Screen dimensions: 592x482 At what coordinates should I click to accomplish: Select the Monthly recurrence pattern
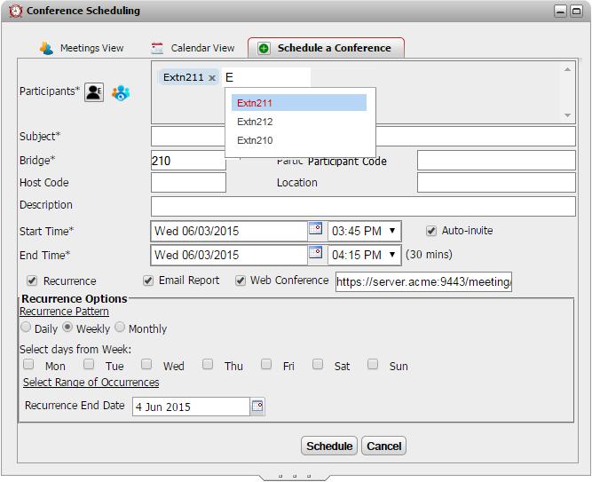click(120, 328)
